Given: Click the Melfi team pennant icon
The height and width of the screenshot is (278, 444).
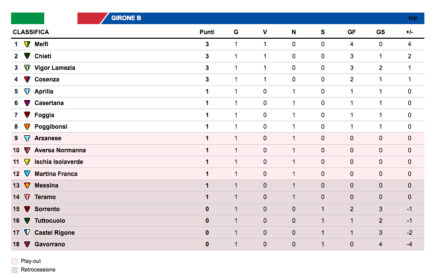Looking at the screenshot, I should point(27,44).
